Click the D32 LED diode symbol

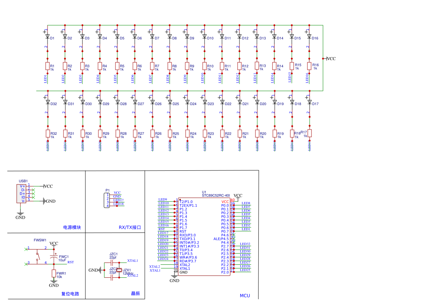click(48, 102)
